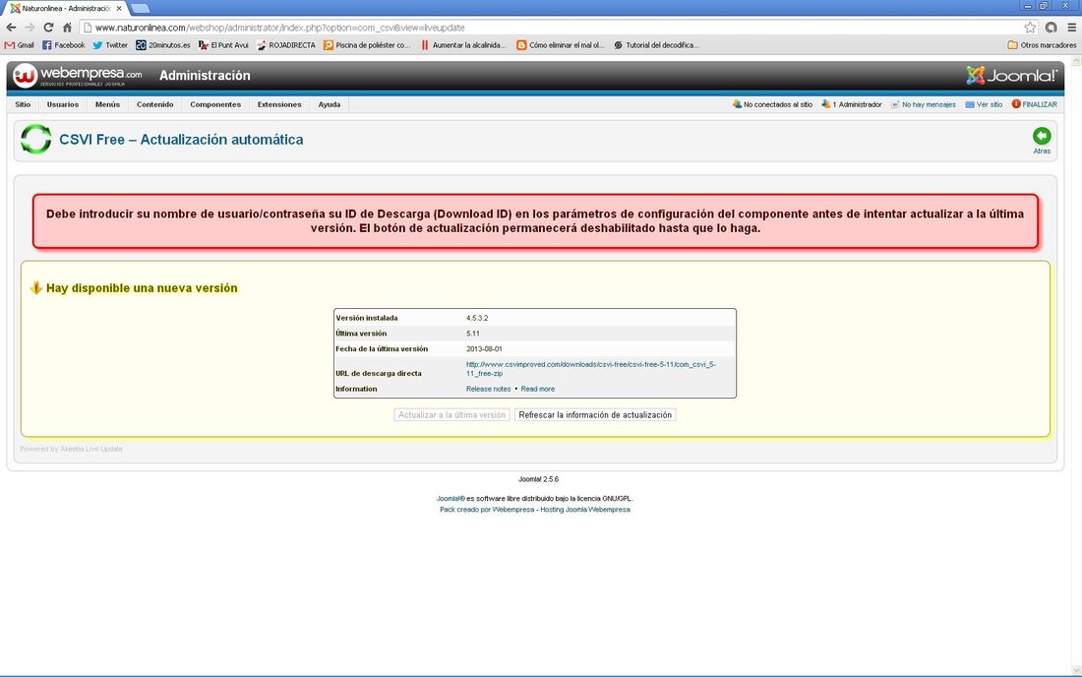Open the Gmail bookmark

pos(20,45)
